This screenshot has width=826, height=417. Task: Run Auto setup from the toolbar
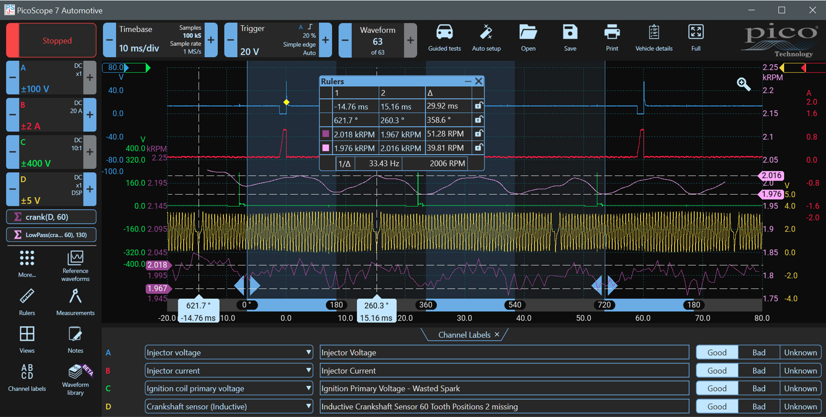click(486, 37)
